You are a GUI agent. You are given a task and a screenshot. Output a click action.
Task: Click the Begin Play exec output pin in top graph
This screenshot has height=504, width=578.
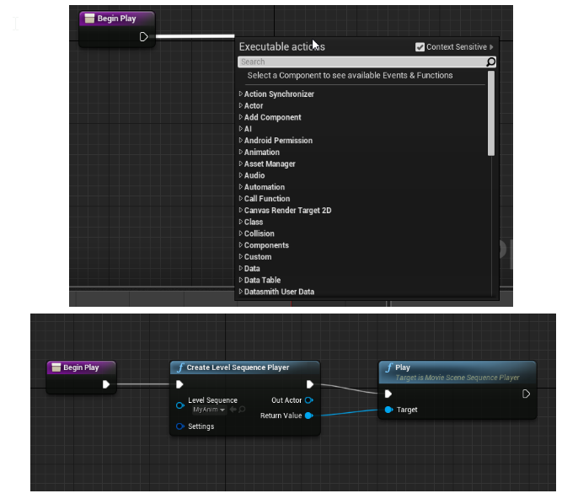point(144,36)
